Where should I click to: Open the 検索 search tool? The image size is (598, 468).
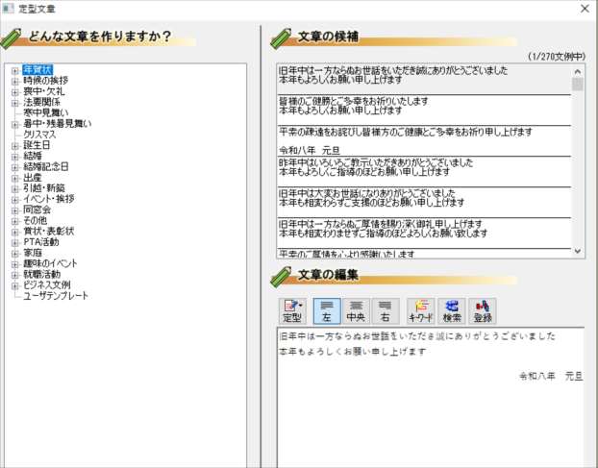tap(451, 310)
